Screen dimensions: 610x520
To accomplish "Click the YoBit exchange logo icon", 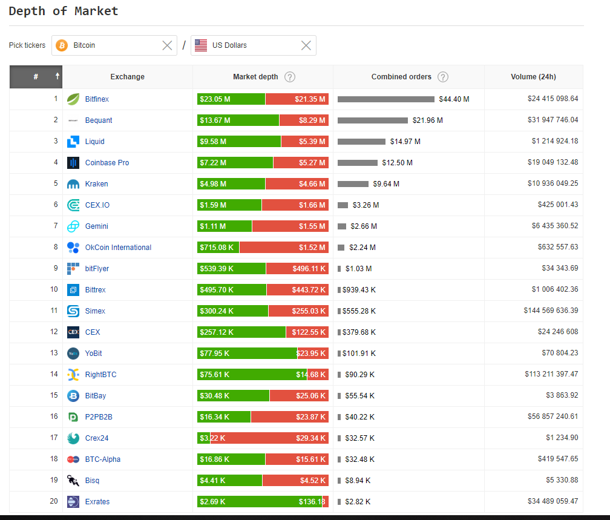I will click(73, 353).
